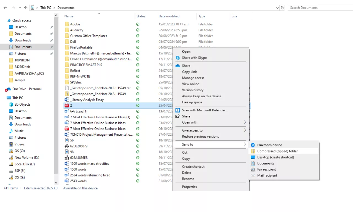Image resolution: width=353 pixels, height=212 pixels.
Task: Select Compressed (zipped) folder option
Action: point(277,151)
